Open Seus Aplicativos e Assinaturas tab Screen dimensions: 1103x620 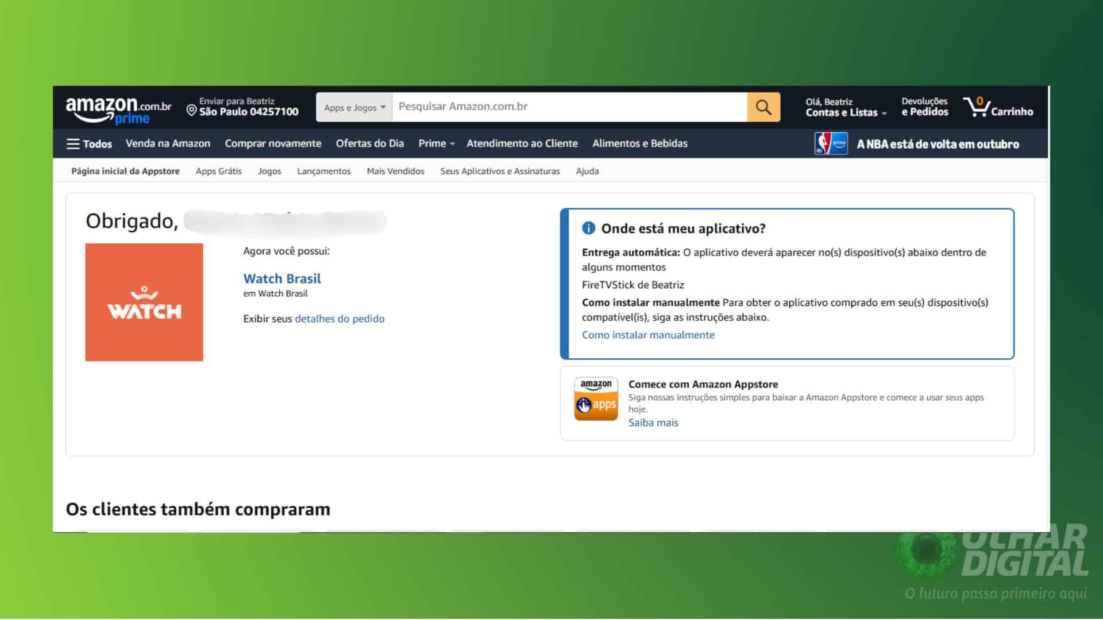click(500, 171)
